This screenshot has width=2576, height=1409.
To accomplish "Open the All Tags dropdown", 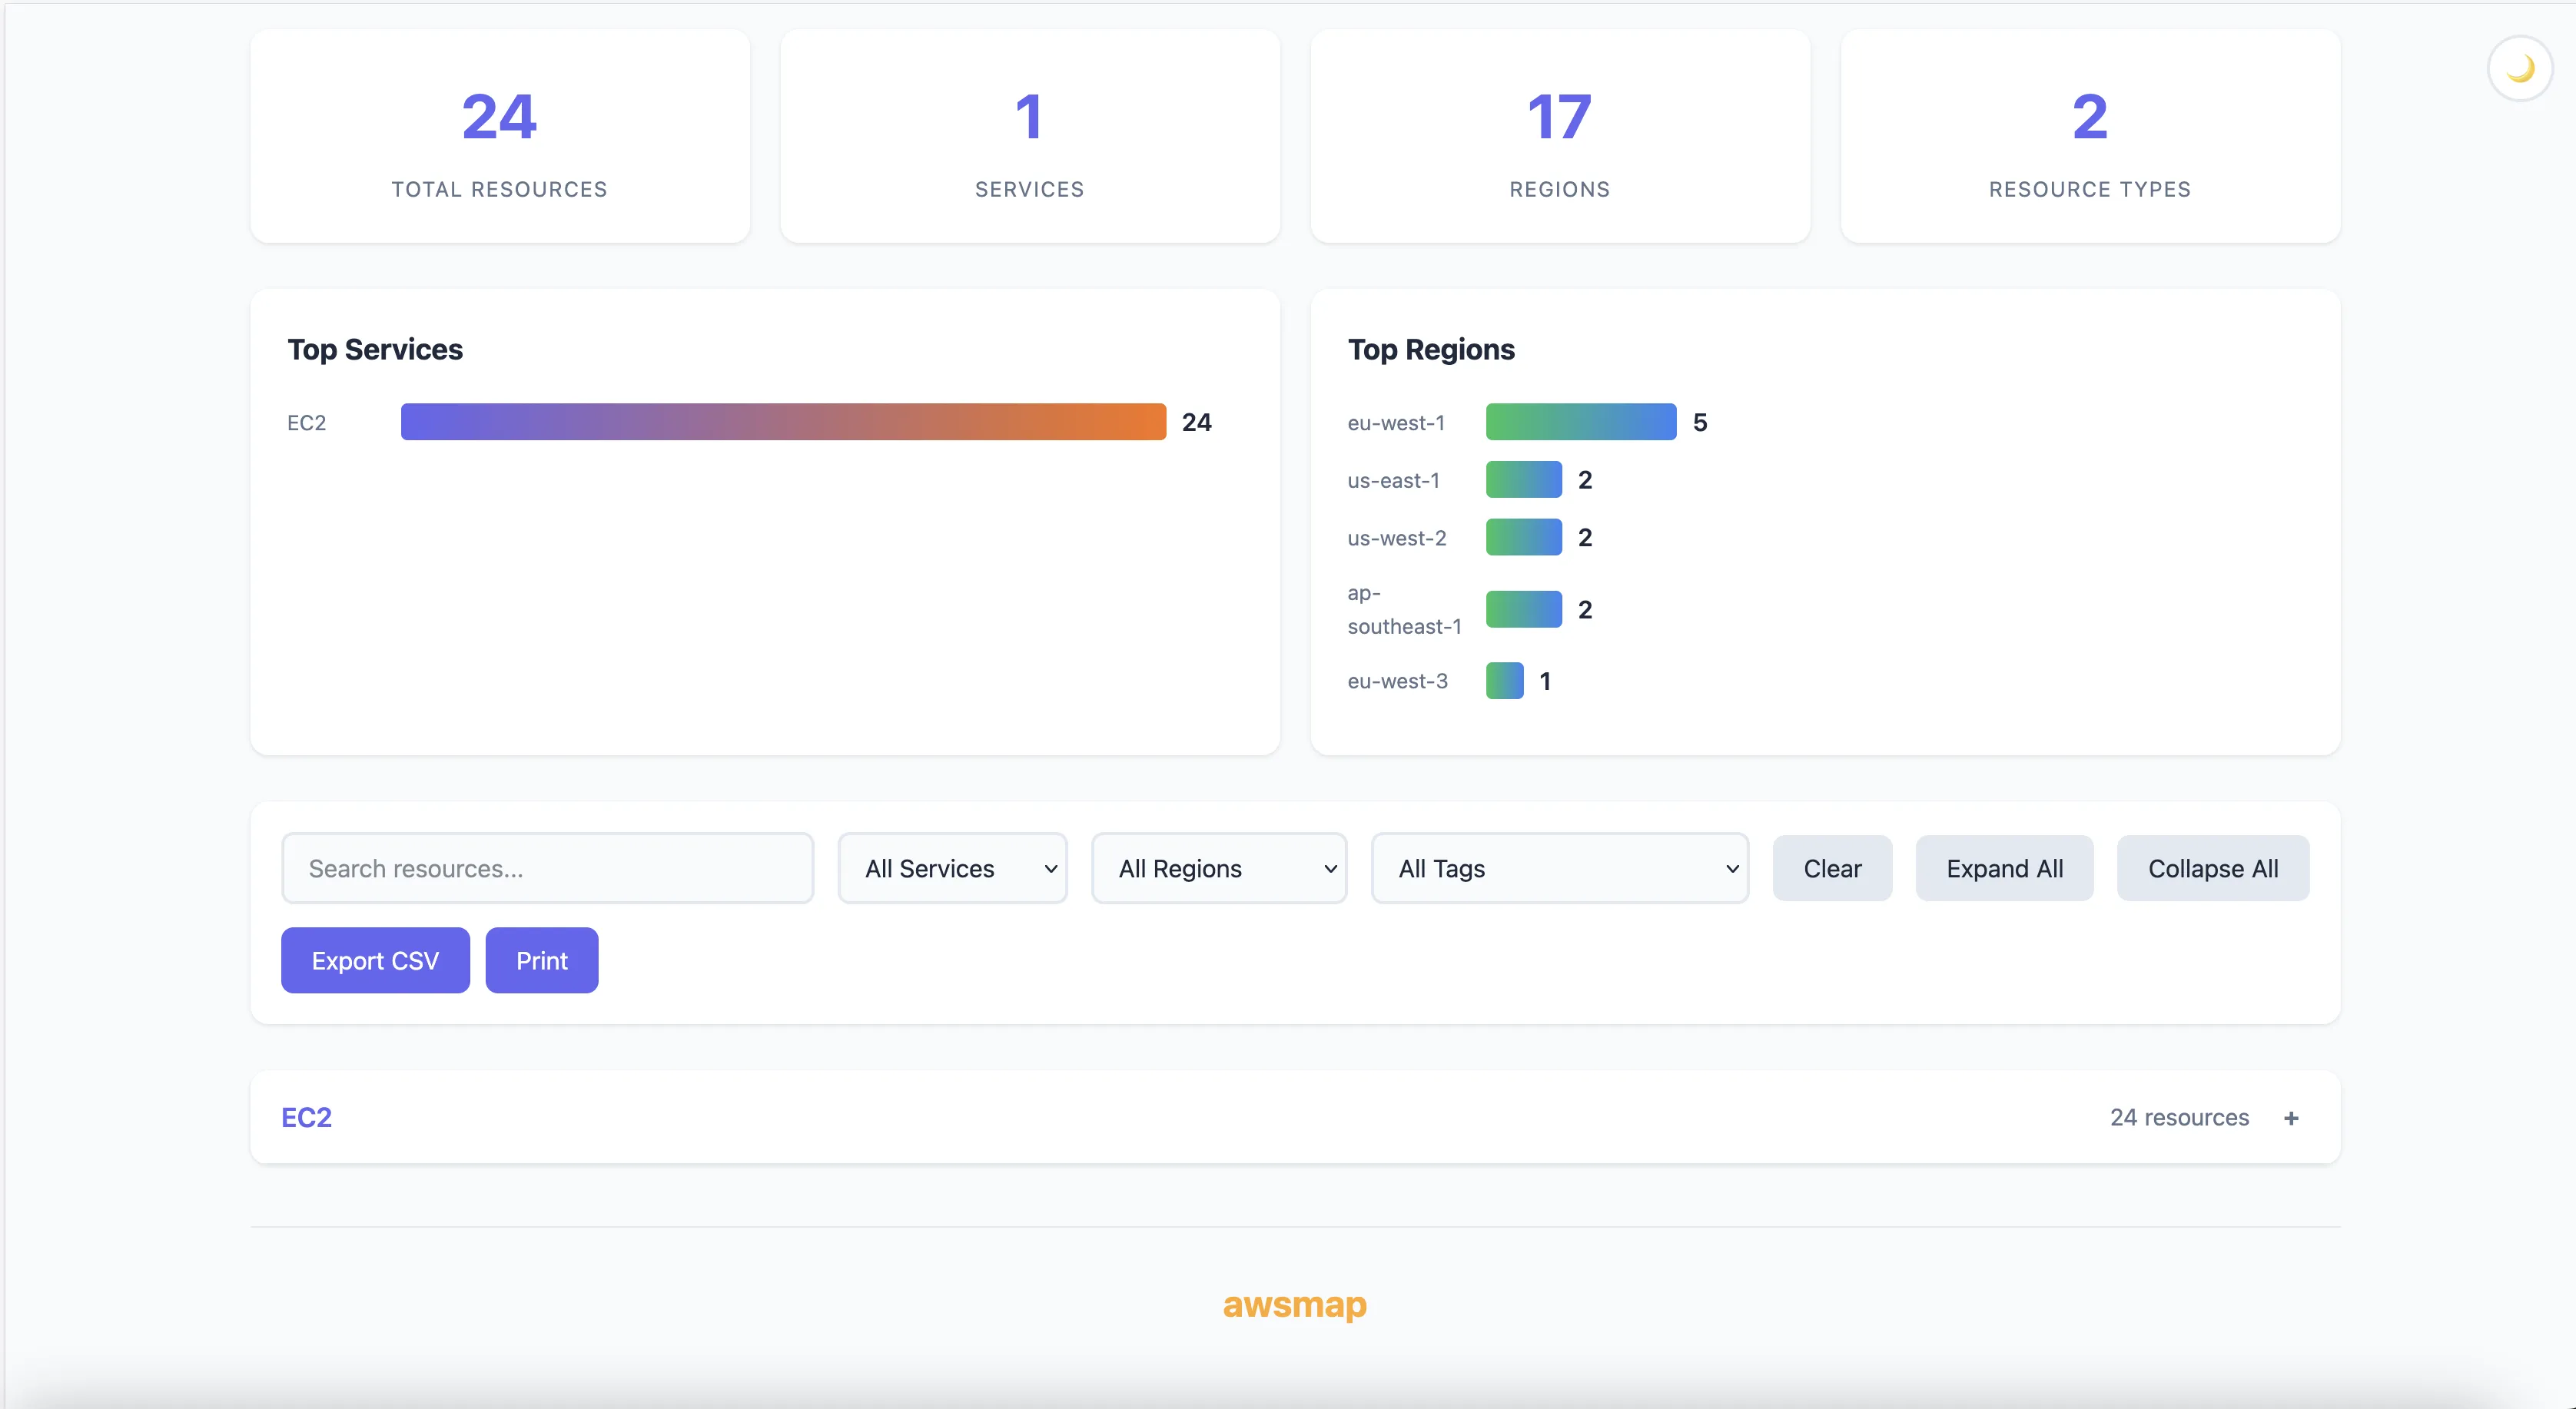I will point(1560,868).
